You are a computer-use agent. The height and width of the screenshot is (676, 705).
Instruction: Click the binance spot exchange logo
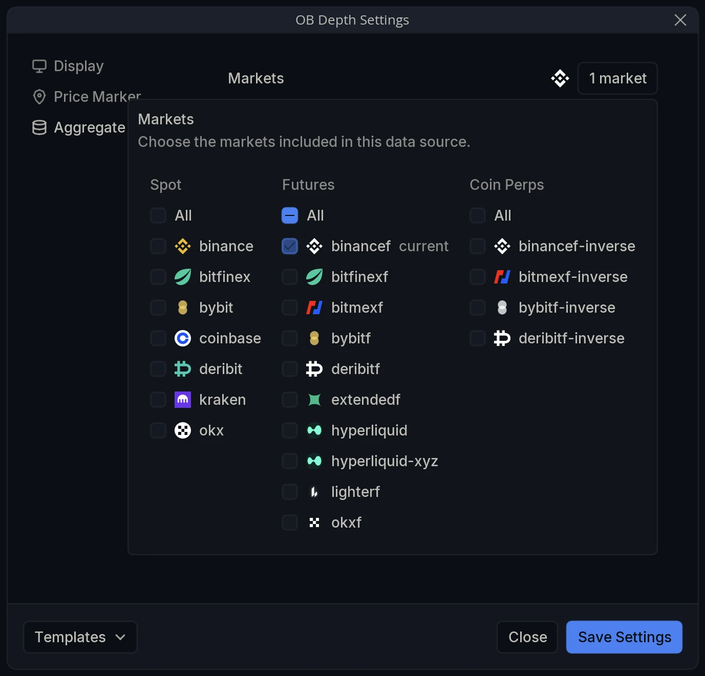[x=183, y=246]
